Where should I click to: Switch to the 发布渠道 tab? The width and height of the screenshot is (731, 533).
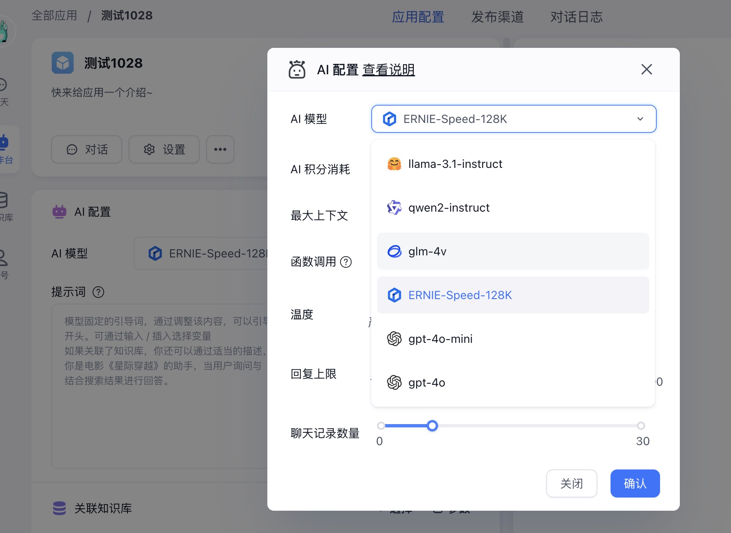tap(497, 17)
